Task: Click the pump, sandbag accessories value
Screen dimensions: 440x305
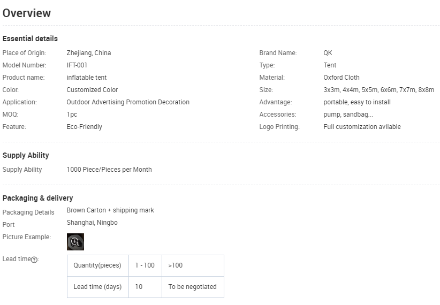Action: click(348, 115)
